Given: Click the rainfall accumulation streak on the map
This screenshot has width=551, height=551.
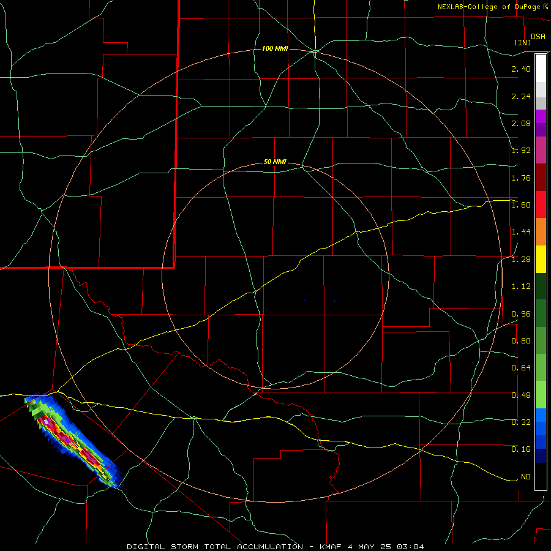Looking at the screenshot, I should point(74,441).
